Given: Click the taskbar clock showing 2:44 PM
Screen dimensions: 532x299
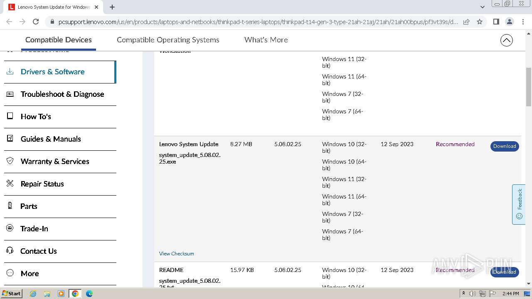Looking at the screenshot, I should click(x=510, y=294).
